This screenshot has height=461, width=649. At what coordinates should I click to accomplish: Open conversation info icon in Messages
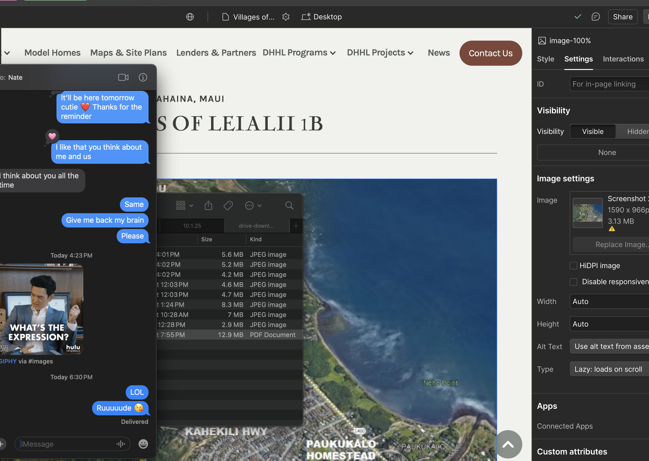point(143,77)
